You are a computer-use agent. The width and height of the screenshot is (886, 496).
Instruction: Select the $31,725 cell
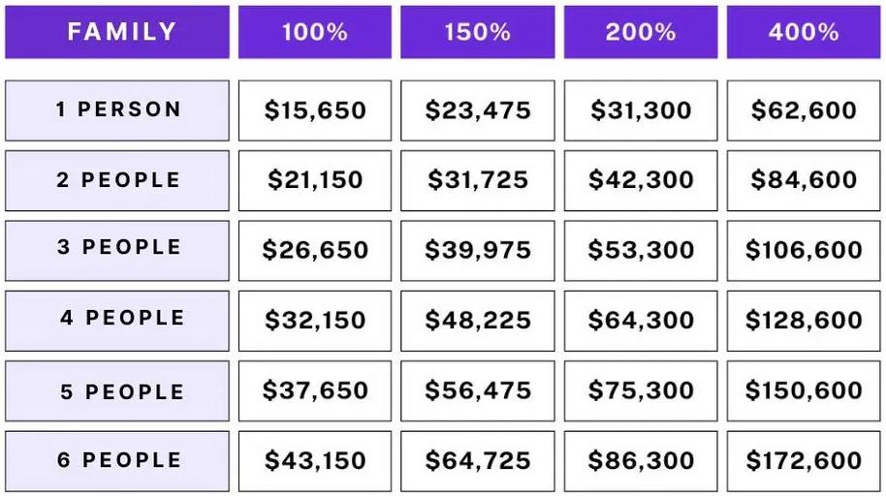point(478,180)
